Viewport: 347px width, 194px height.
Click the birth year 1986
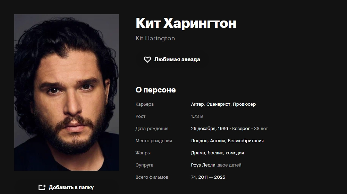(x=223, y=129)
